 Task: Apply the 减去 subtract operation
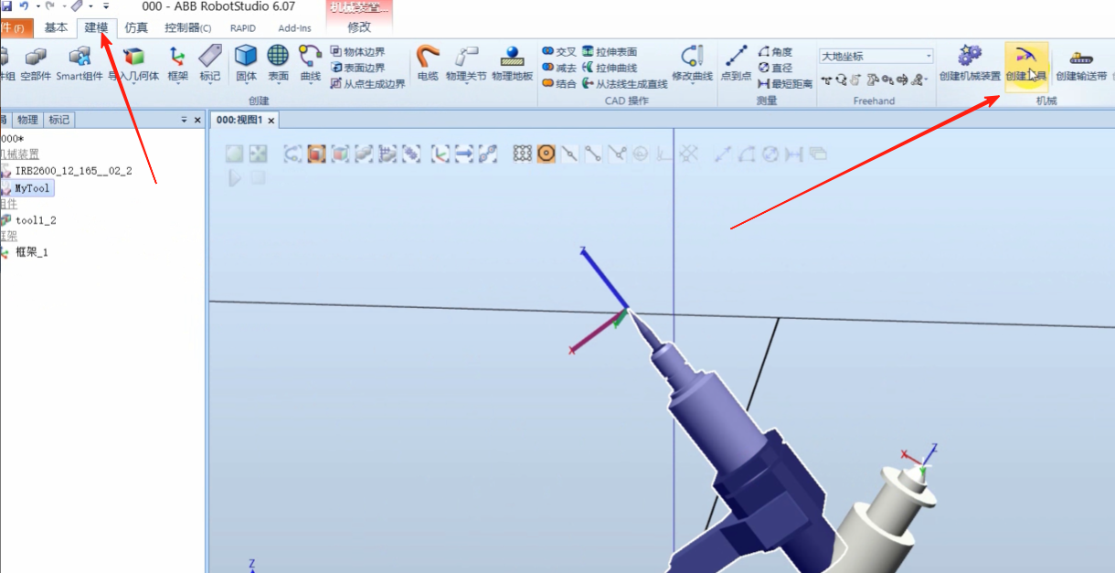(559, 68)
